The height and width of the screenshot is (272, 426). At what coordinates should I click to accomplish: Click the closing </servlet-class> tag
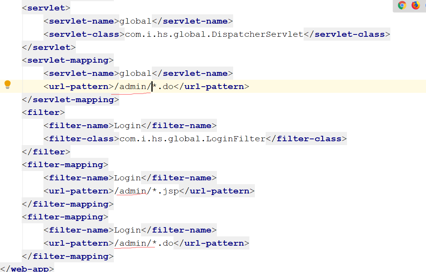(x=347, y=34)
